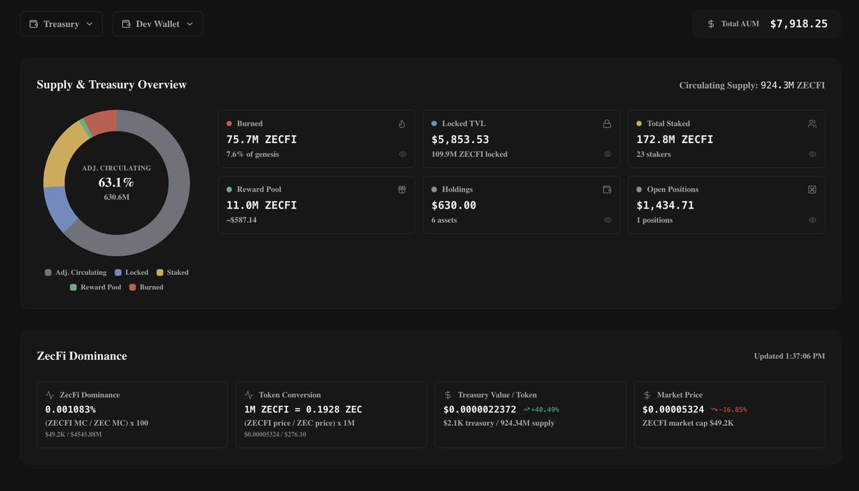Click the Total AUM value $7,918.25

click(x=799, y=24)
